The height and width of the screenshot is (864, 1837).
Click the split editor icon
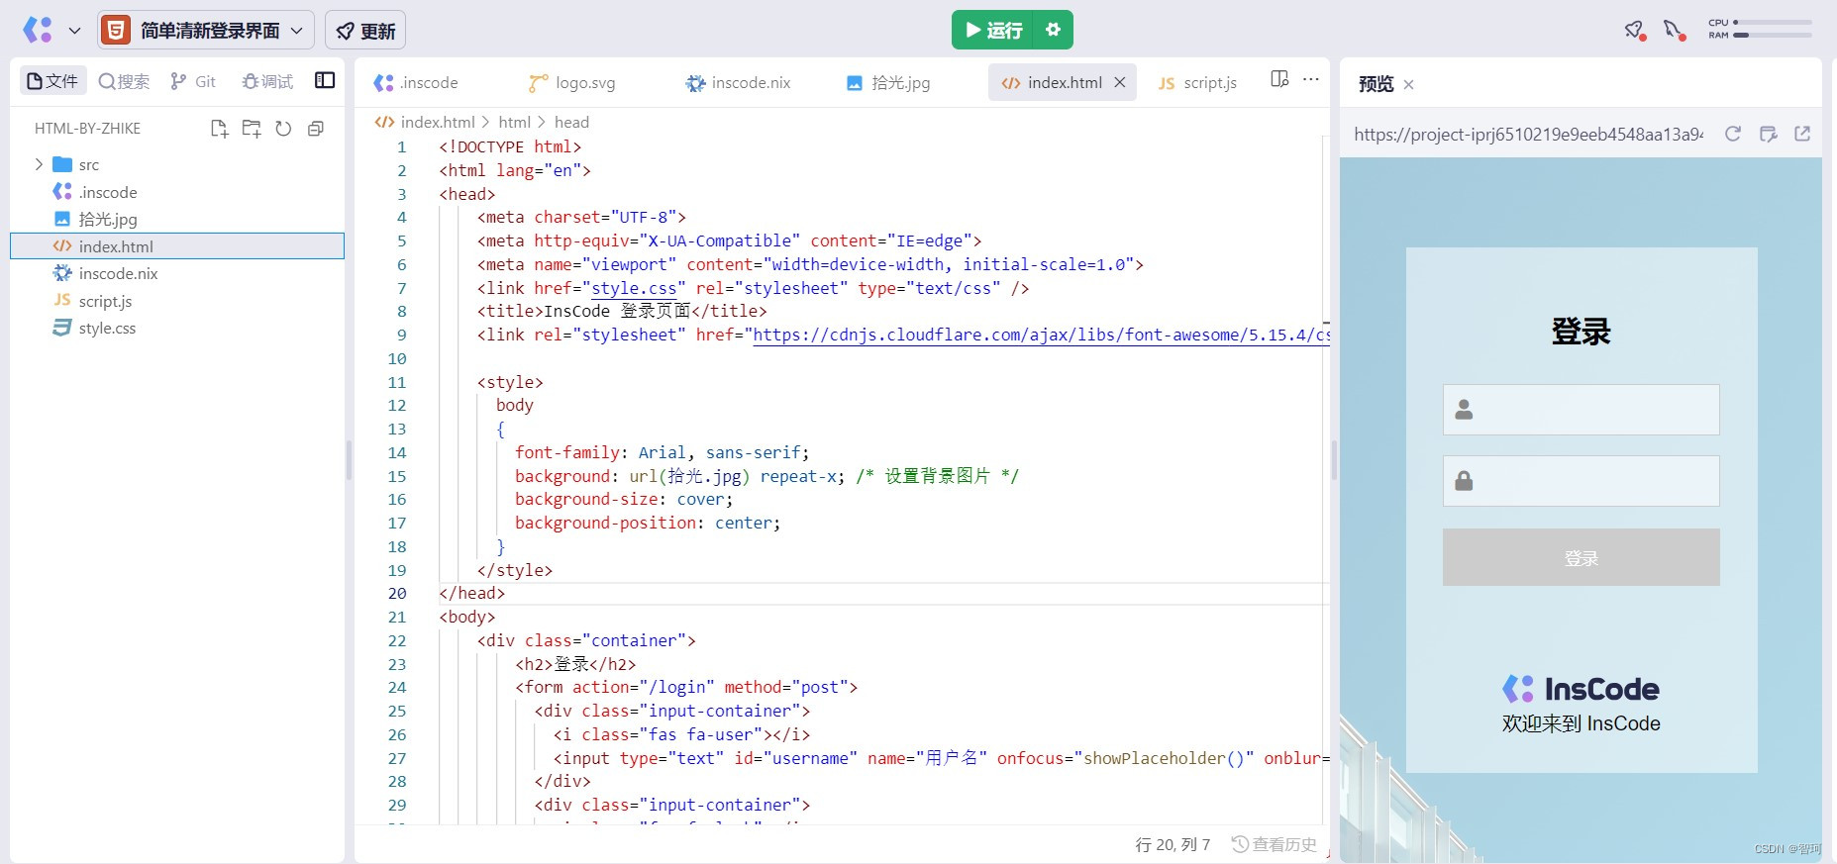[1279, 79]
